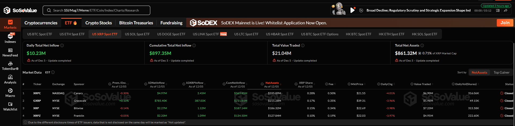Open the Watchlist sidebar icon
The image size is (515, 126).
click(x=10, y=106)
